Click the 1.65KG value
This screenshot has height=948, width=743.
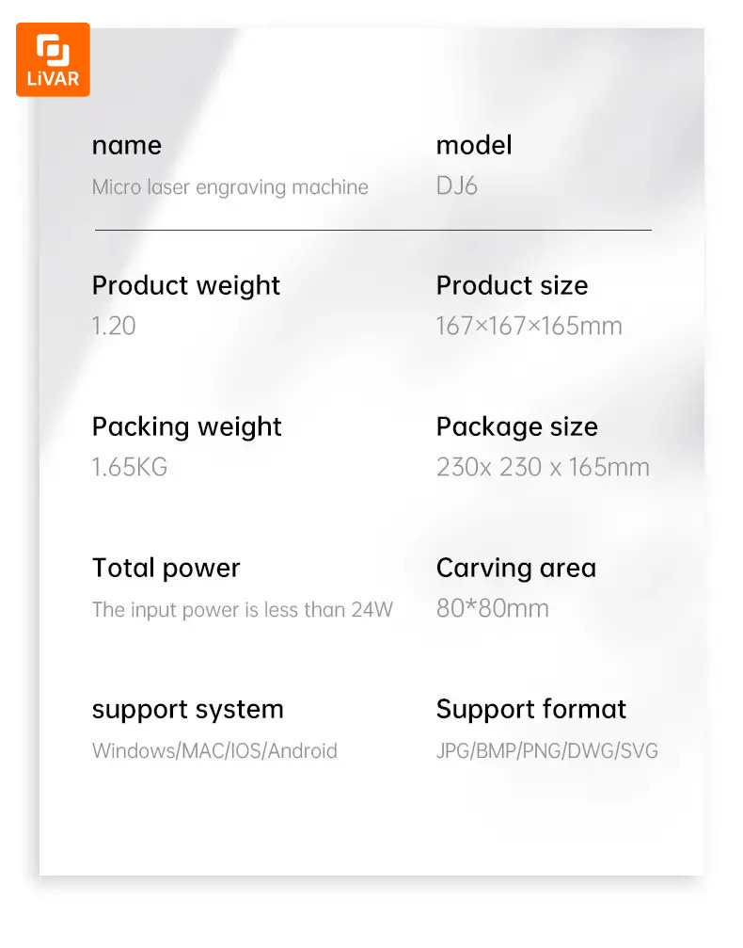(x=130, y=467)
